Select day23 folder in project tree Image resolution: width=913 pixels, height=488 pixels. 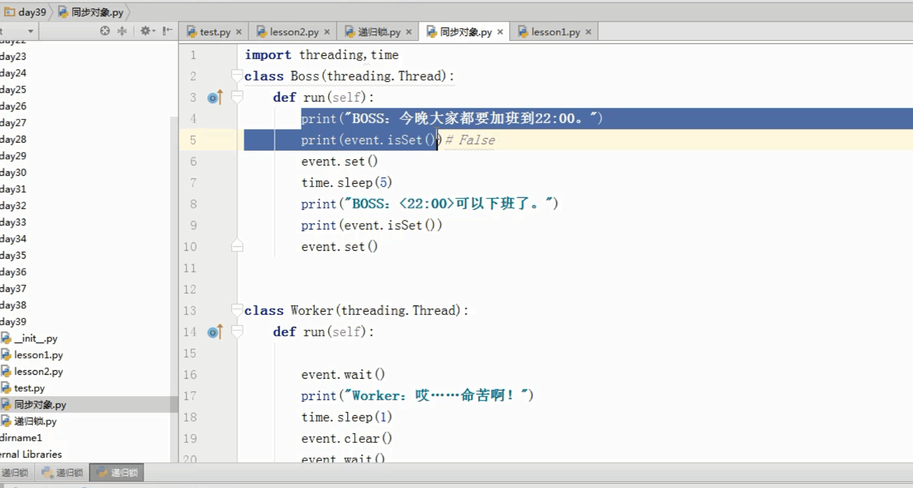(x=14, y=56)
